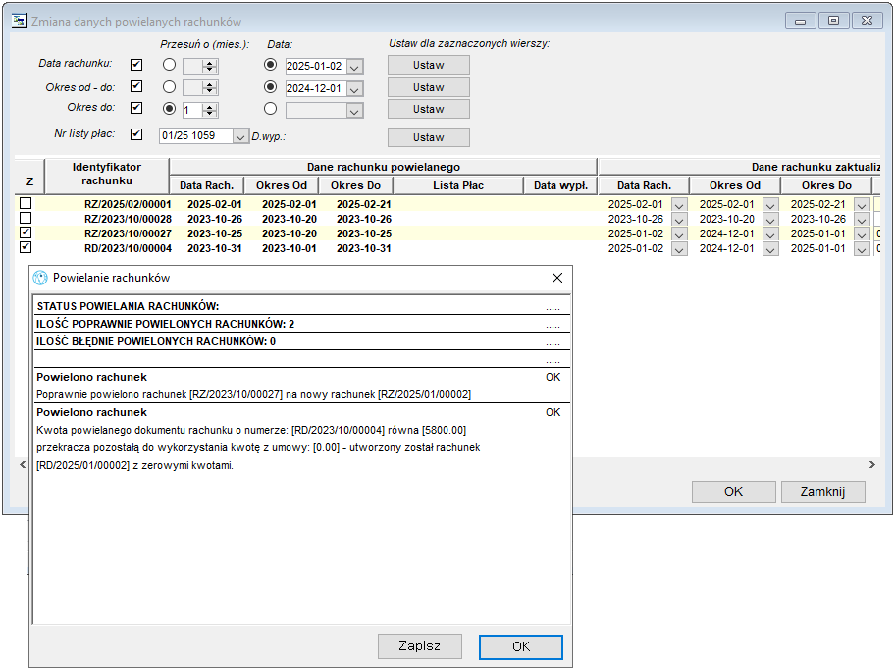Click the Zamknij button

(822, 491)
